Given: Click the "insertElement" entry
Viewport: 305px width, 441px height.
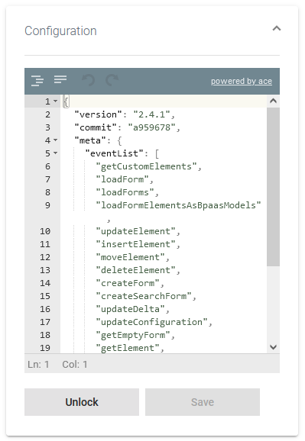Looking at the screenshot, I should (x=138, y=244).
